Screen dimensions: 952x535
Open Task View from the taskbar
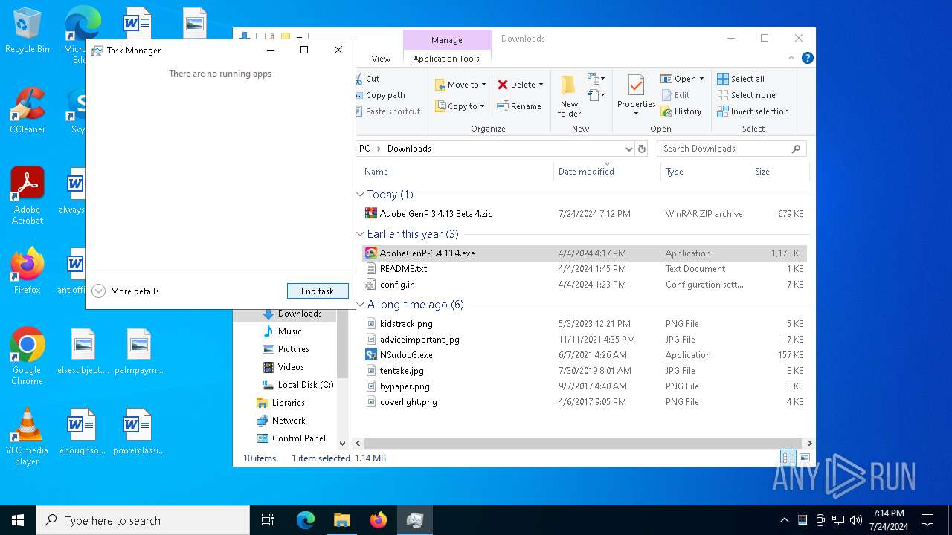click(268, 520)
